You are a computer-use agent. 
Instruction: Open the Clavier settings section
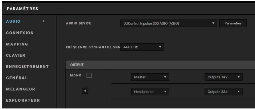coord(16,55)
